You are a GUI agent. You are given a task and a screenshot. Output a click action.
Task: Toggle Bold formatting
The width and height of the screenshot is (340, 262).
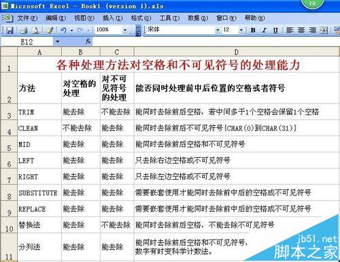(x=253, y=30)
